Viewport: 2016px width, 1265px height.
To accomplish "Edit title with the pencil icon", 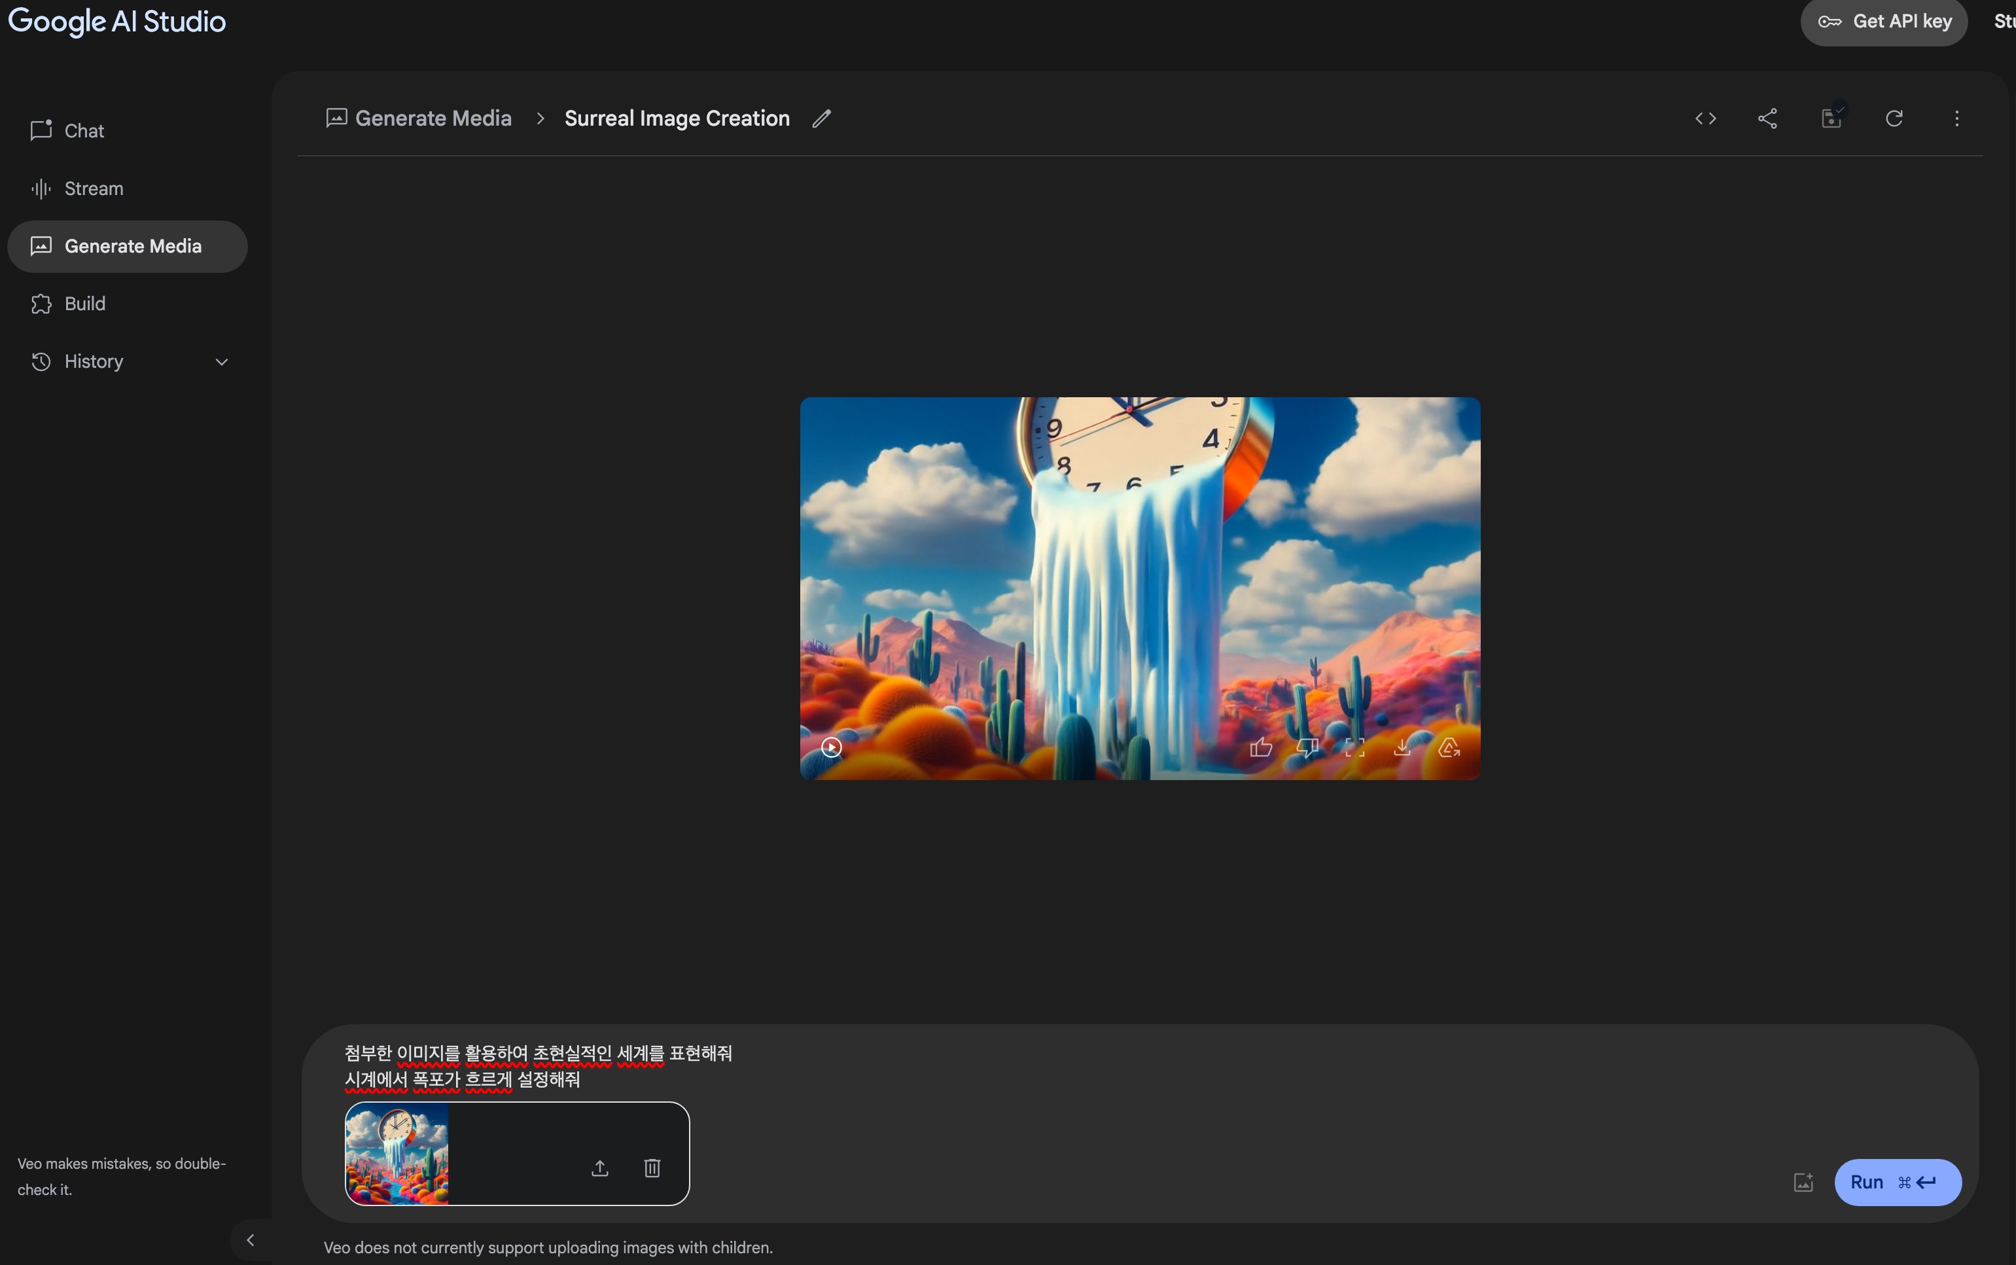I will click(x=821, y=119).
